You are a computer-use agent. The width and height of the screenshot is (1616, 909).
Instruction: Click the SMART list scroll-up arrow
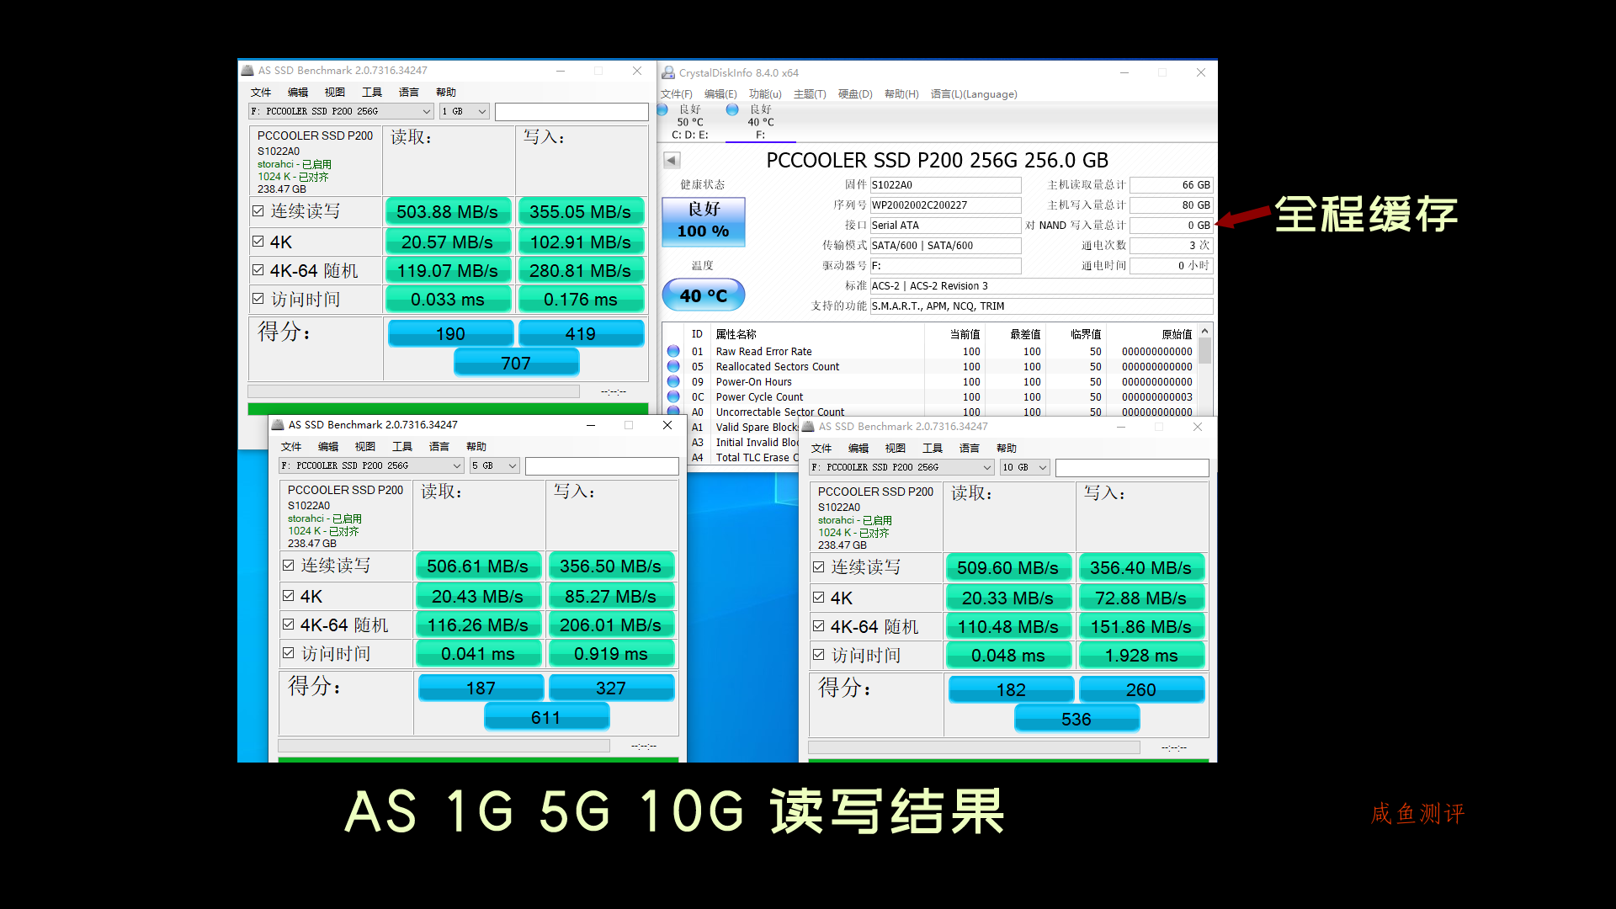[1205, 332]
